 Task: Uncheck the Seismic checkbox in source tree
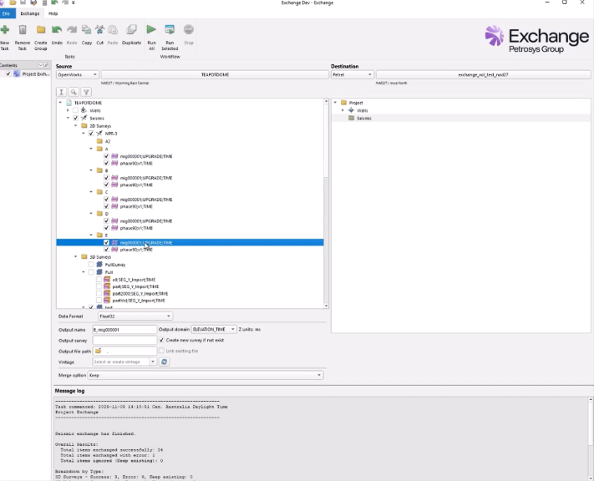click(x=76, y=118)
